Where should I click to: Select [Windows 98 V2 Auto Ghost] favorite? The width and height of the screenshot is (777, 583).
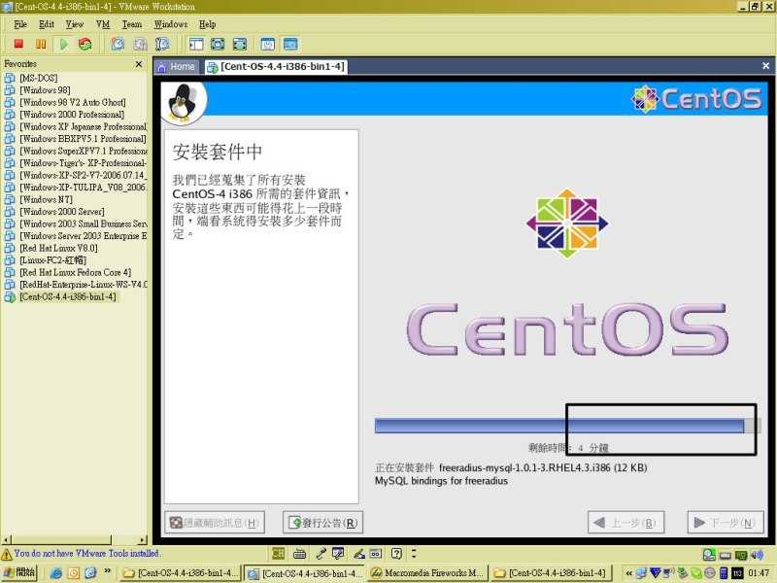pyautogui.click(x=72, y=102)
